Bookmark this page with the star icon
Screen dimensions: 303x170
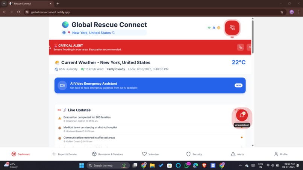282,12
